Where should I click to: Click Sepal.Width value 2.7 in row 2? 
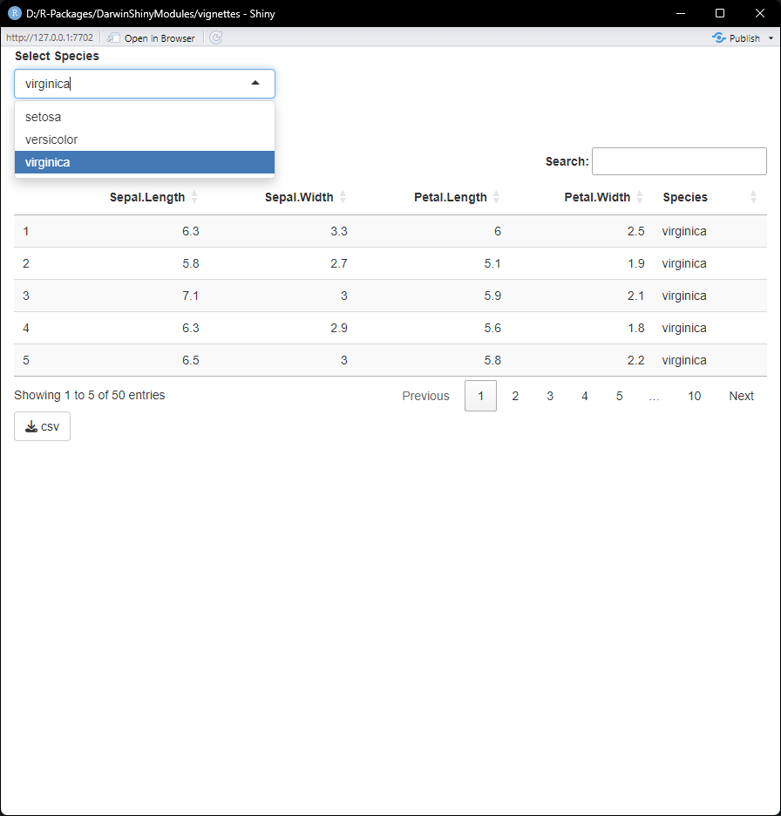[x=339, y=263]
